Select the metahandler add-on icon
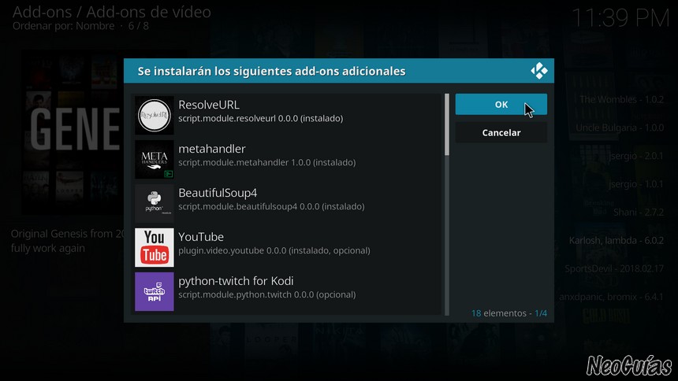 click(x=155, y=159)
